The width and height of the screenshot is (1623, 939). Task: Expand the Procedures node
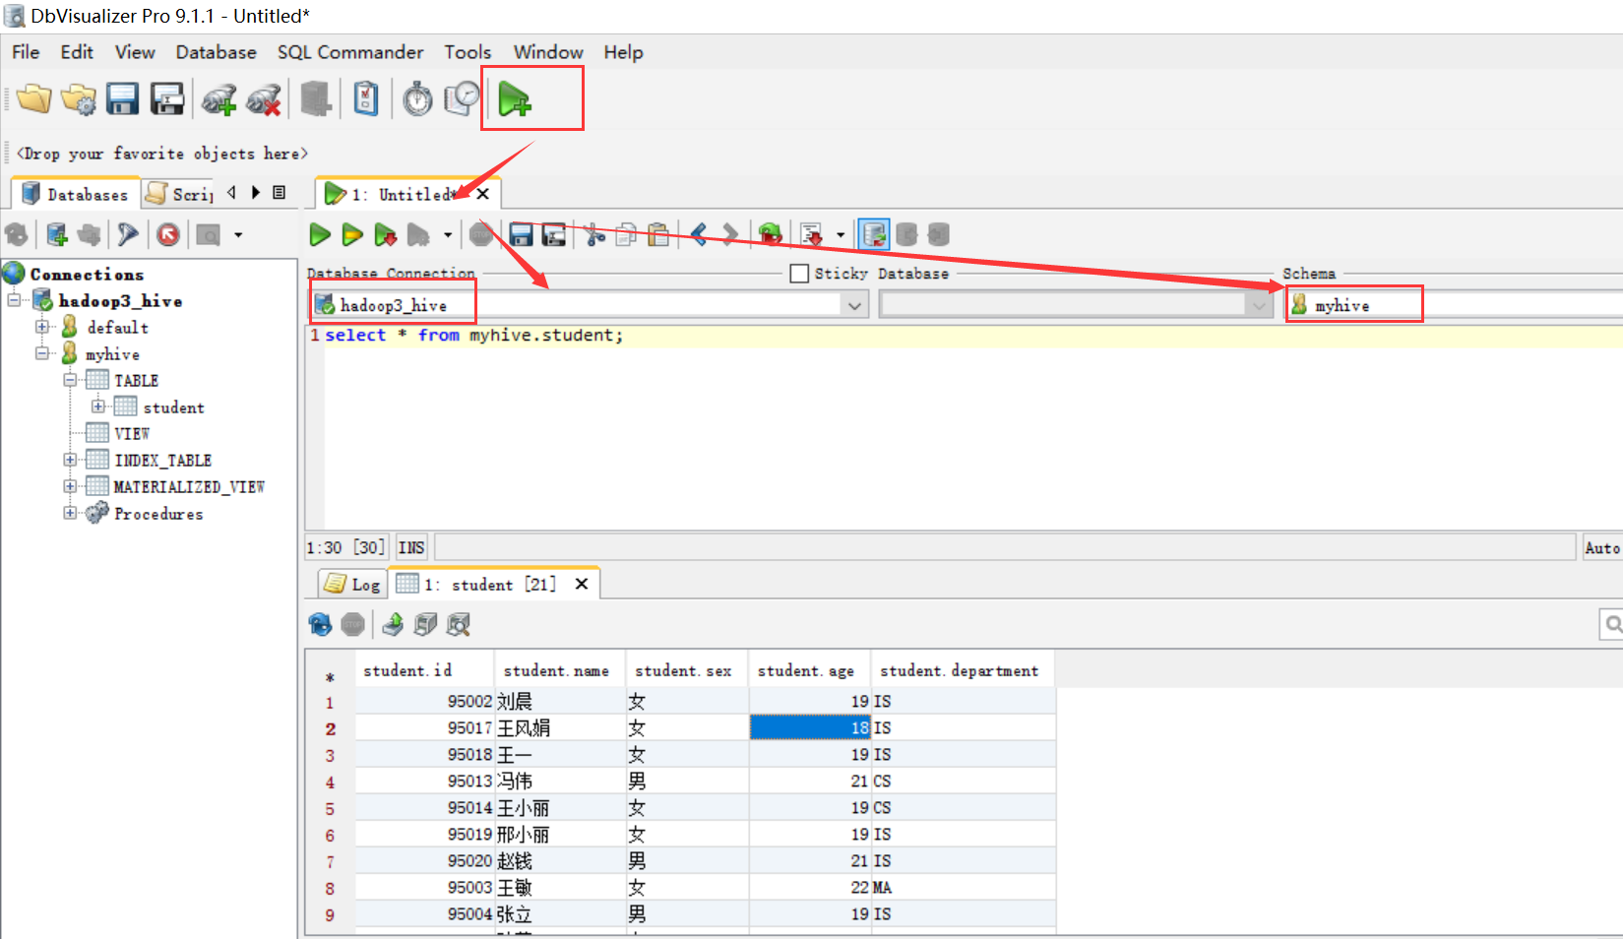pyautogui.click(x=70, y=512)
